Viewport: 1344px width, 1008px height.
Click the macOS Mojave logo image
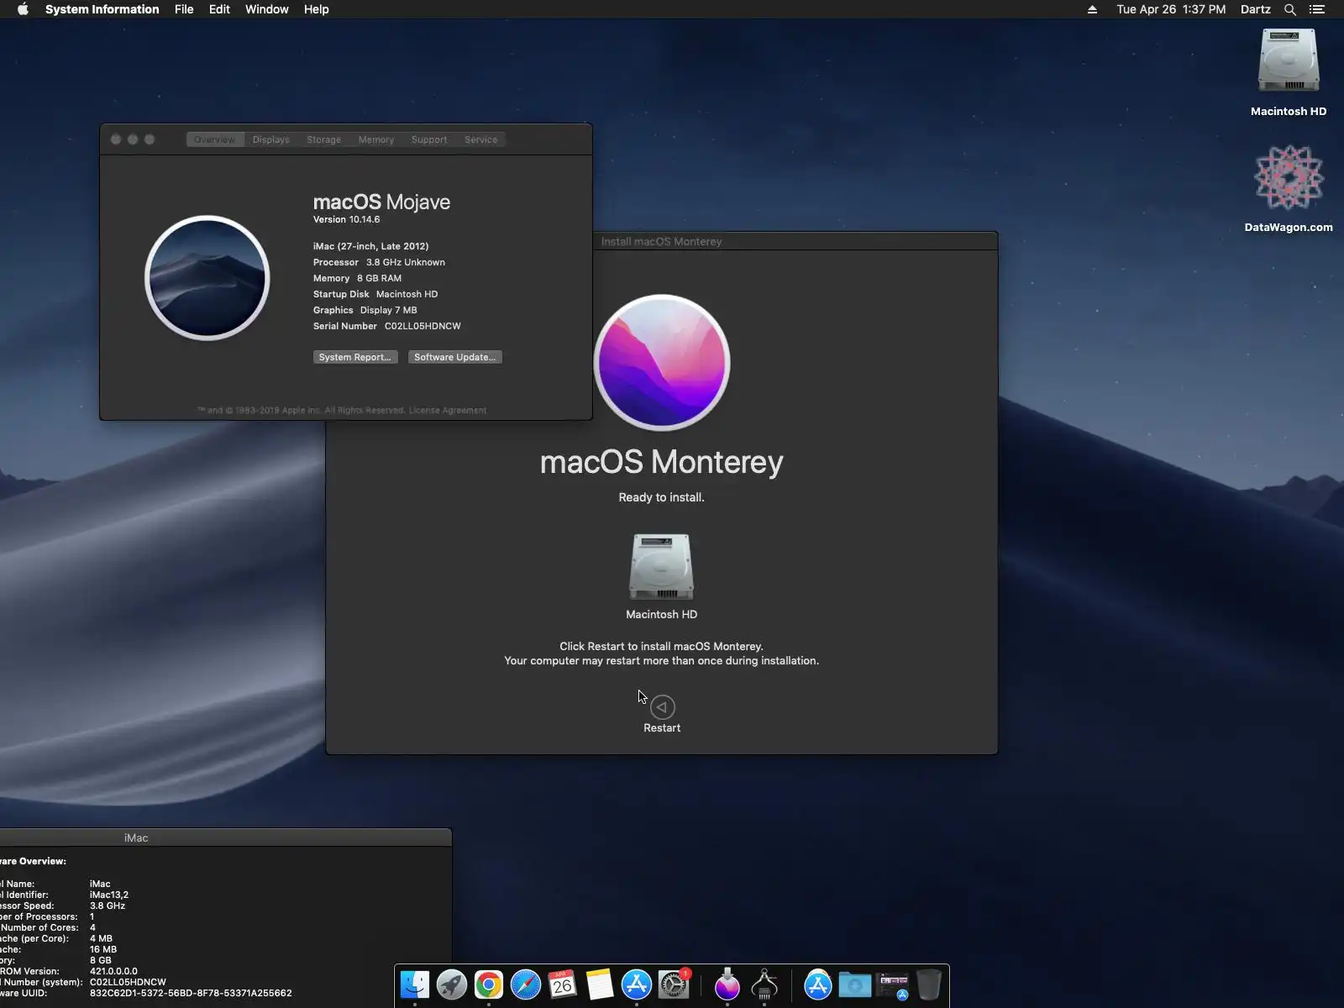pos(207,278)
